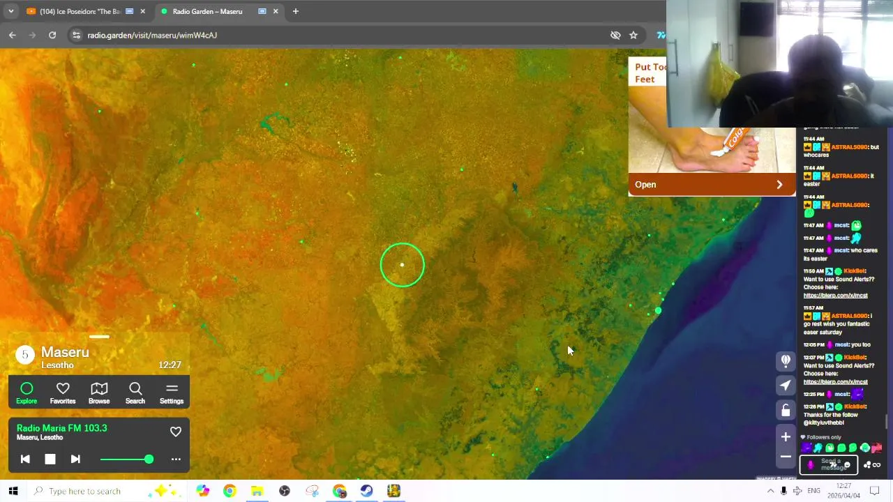Open the Explore view in Radio Garden
The image size is (893, 502).
coord(27,393)
